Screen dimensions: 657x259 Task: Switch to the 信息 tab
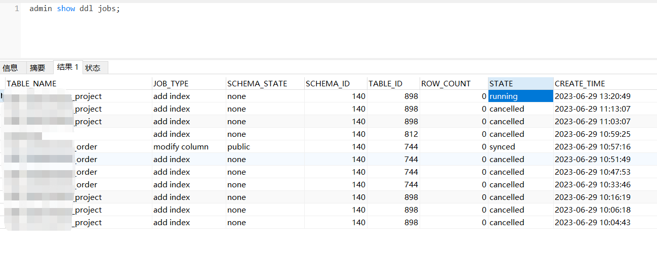(11, 68)
